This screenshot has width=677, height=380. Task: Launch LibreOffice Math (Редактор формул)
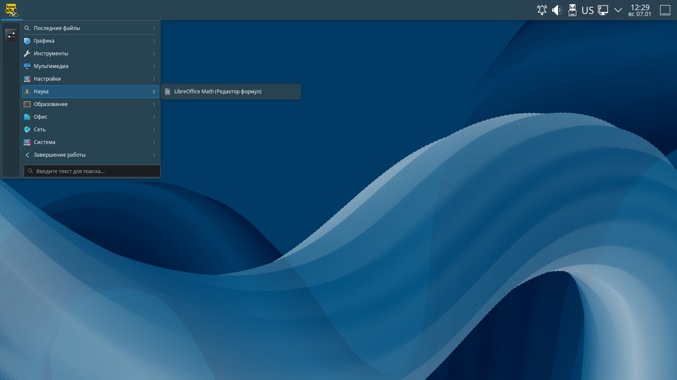pos(231,91)
